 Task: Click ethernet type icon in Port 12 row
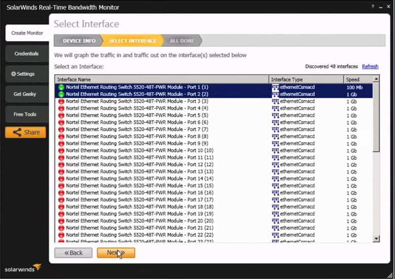pyautogui.click(x=276, y=165)
